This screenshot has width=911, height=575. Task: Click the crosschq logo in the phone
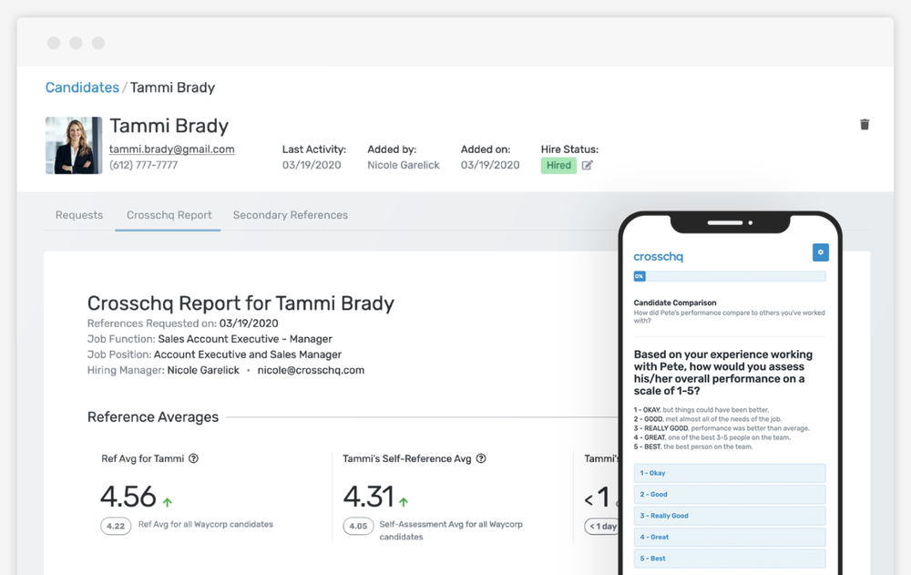tap(659, 256)
